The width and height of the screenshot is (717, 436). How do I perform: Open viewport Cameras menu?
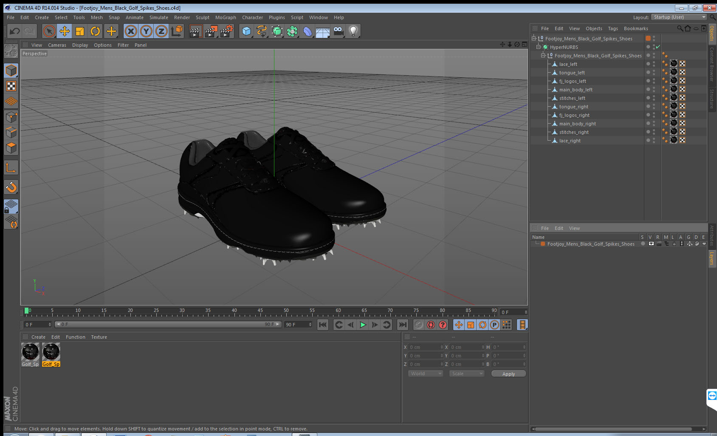pos(57,45)
